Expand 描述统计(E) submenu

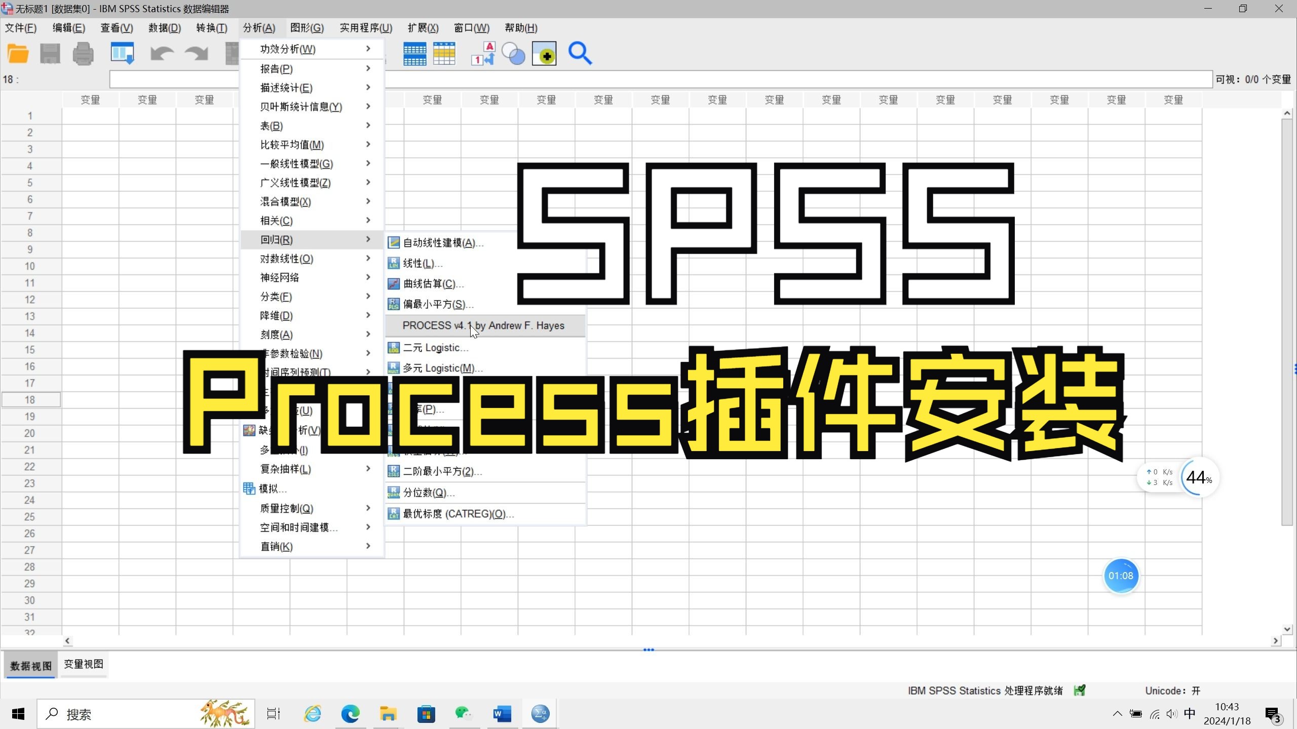click(312, 88)
